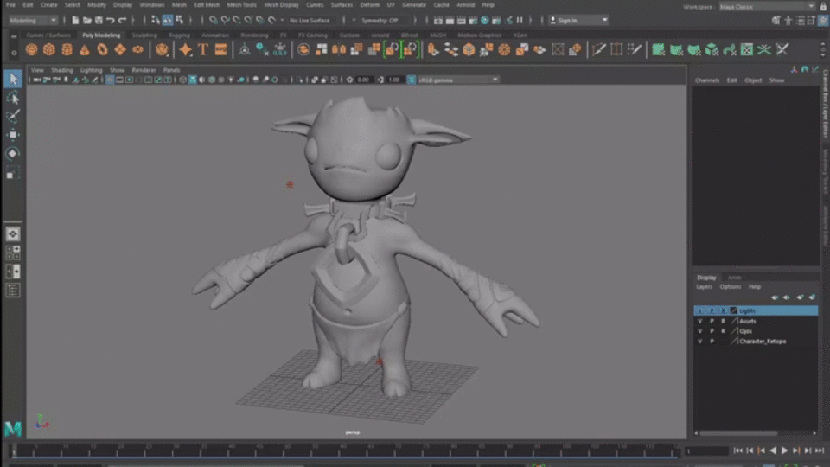The image size is (830, 467).
Task: Open the viewport Shading menu
Action: tap(62, 70)
